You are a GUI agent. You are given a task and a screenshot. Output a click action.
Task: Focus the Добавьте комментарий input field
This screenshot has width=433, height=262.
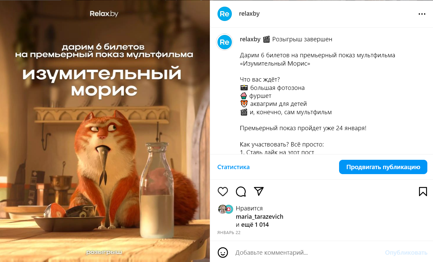(x=306, y=253)
